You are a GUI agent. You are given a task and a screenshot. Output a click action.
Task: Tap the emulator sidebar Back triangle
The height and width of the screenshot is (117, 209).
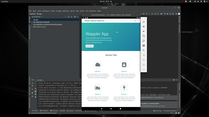pyautogui.click(x=144, y=55)
